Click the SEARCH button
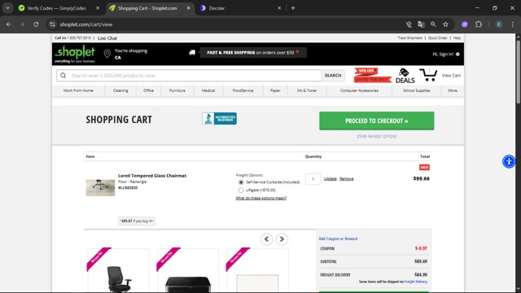521x293 pixels. point(333,76)
